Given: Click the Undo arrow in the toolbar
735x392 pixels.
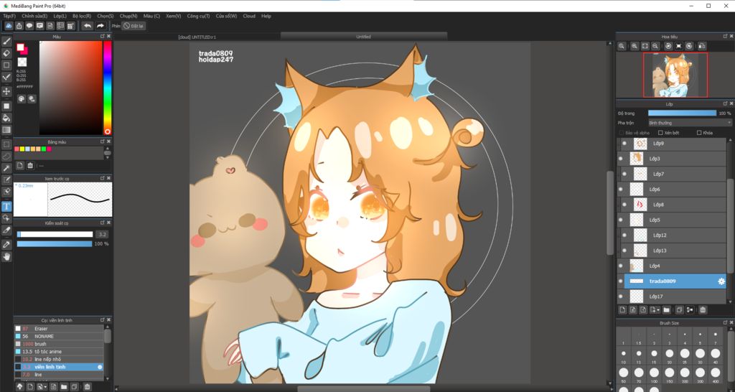Looking at the screenshot, I should [87, 26].
